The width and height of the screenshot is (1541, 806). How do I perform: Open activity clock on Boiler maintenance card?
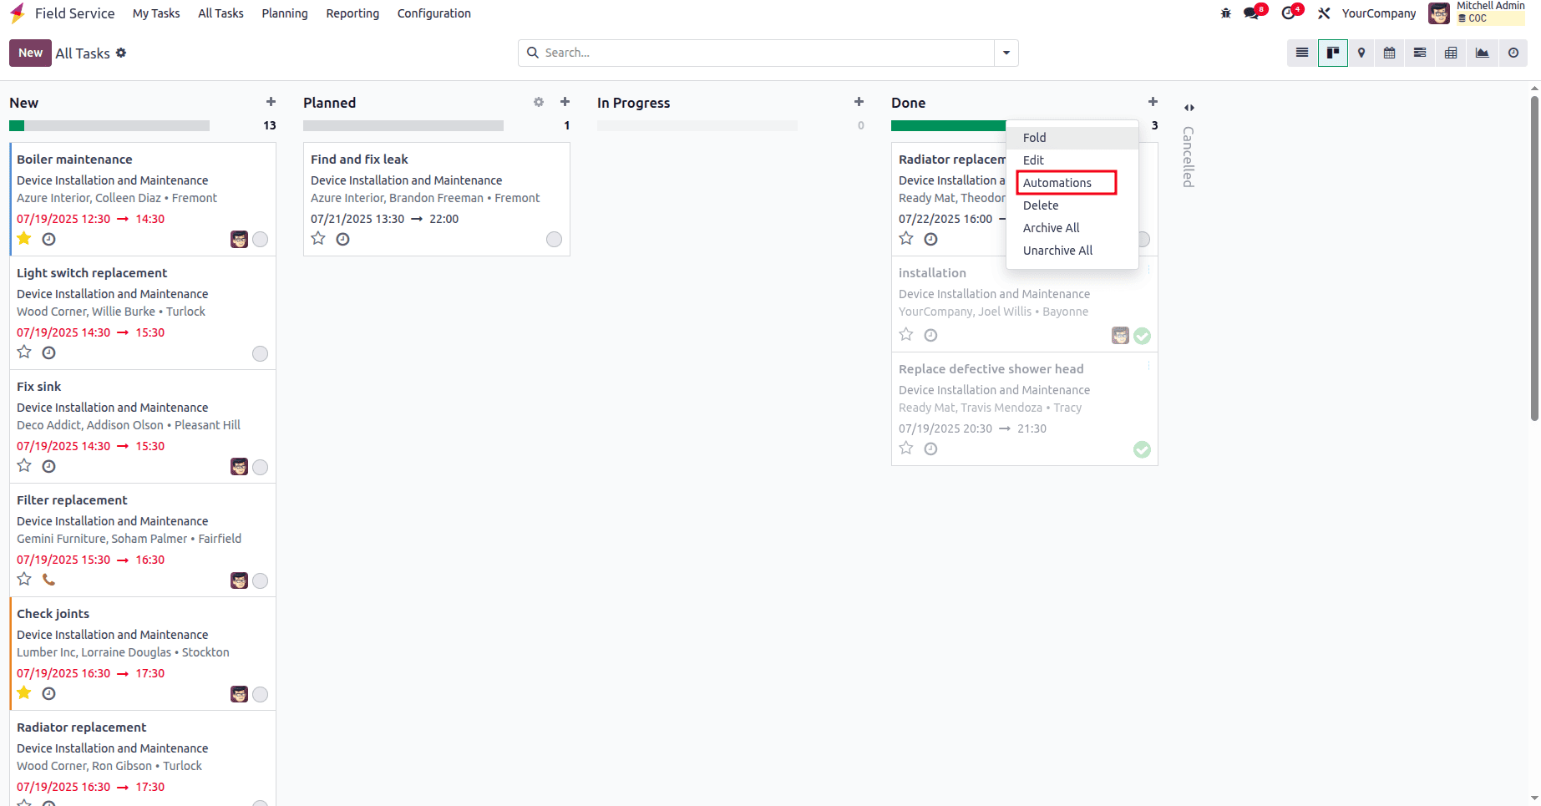pyautogui.click(x=49, y=239)
